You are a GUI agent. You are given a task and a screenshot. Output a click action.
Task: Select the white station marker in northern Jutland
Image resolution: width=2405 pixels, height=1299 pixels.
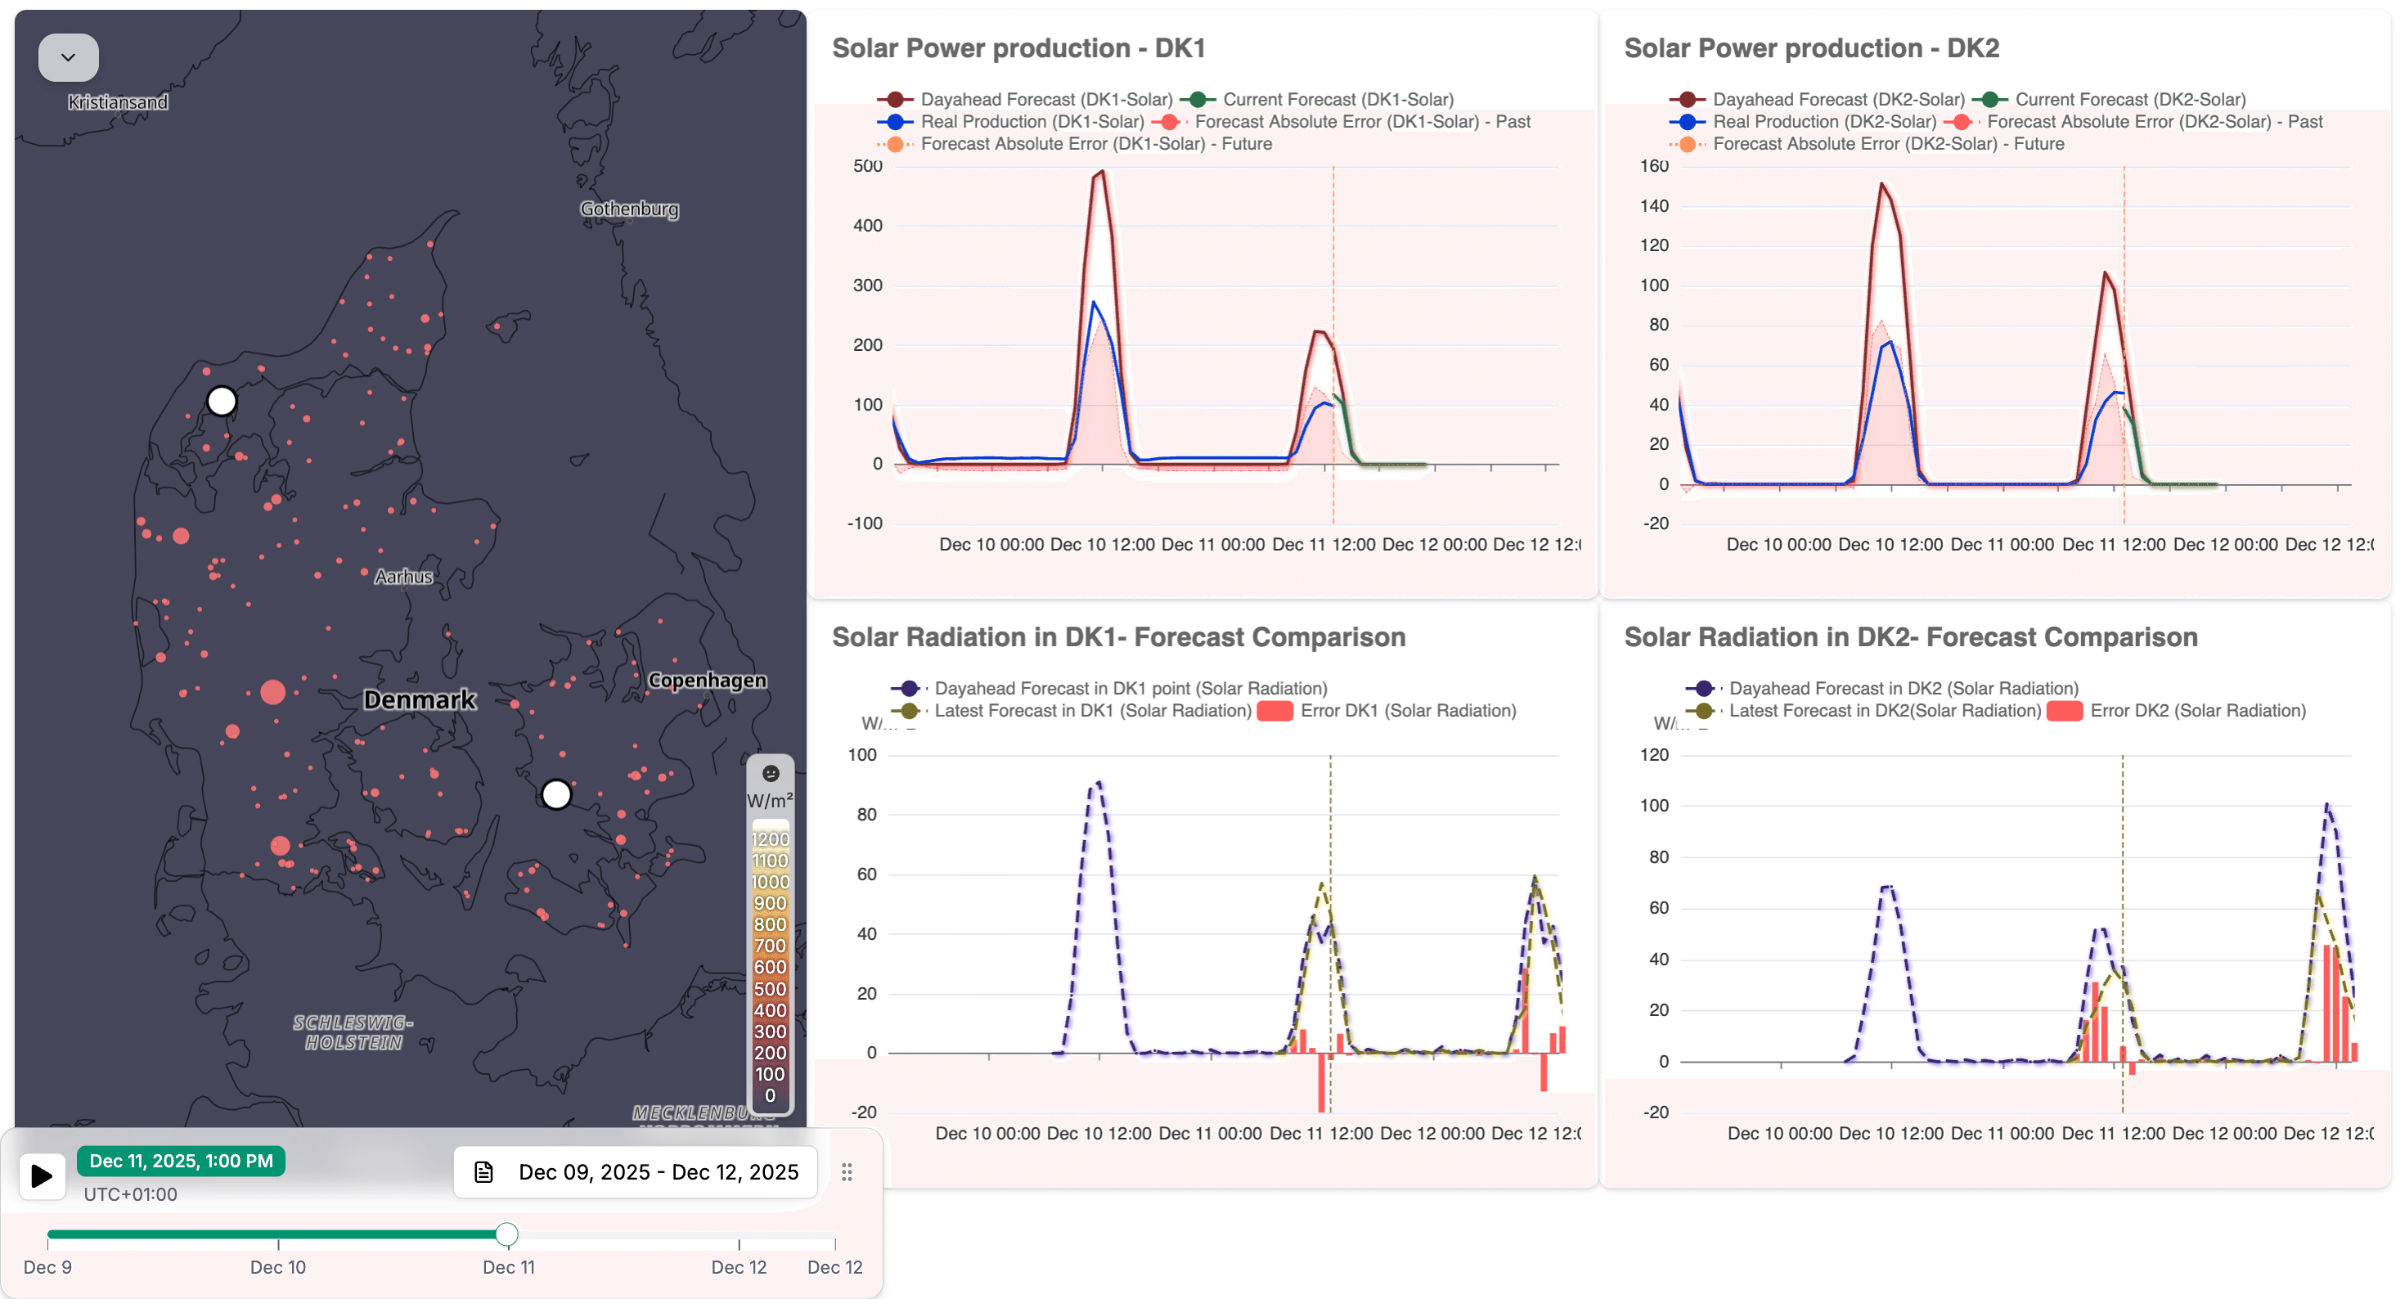tap(221, 401)
